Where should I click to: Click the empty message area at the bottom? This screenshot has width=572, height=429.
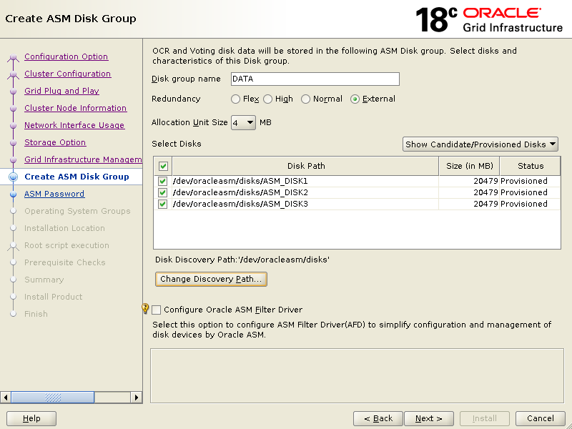coord(357,376)
